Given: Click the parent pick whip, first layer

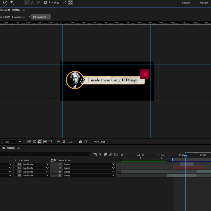Looking at the screenshot, I should click(x=60, y=164).
